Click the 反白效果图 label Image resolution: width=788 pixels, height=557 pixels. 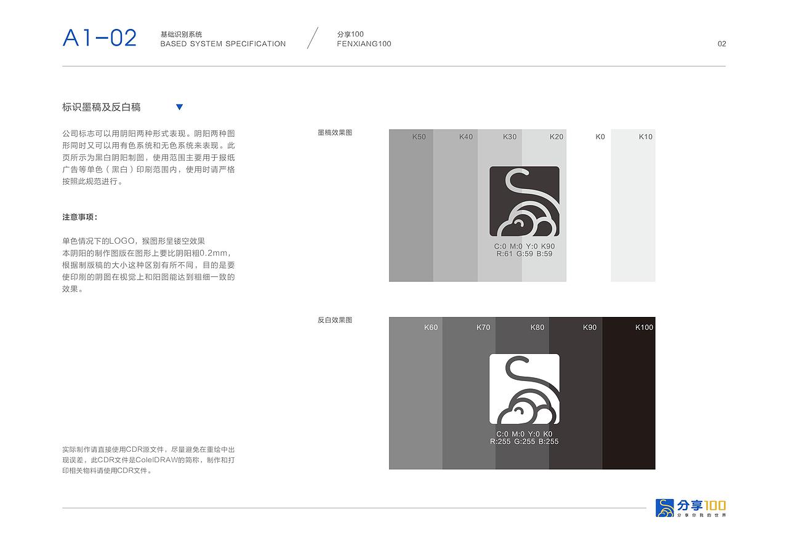335,320
